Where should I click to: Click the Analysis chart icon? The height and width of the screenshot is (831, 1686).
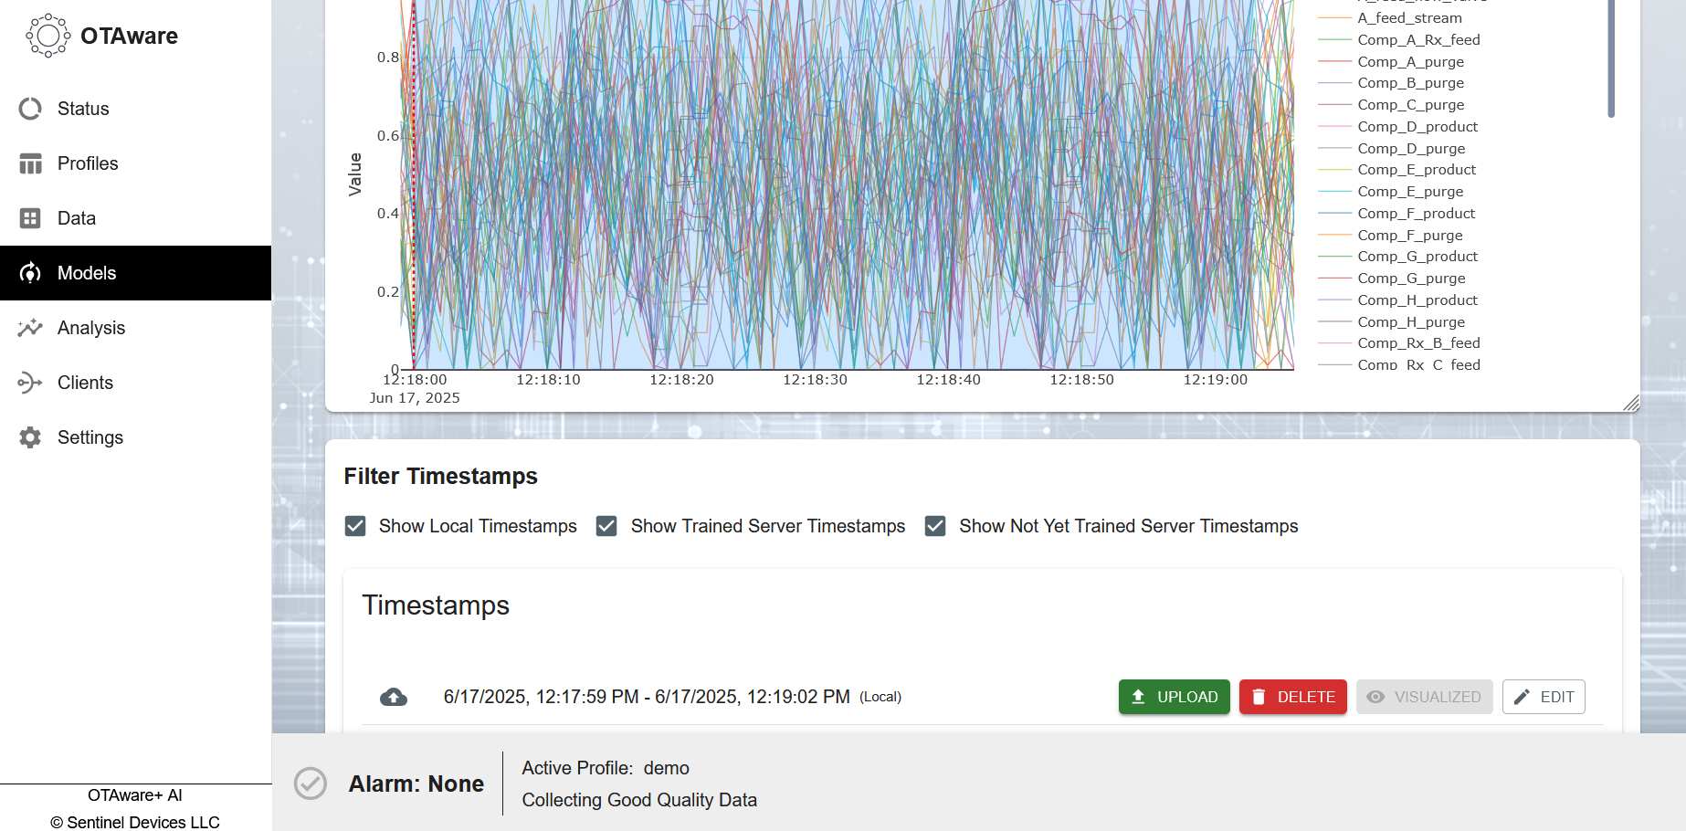[x=30, y=328]
